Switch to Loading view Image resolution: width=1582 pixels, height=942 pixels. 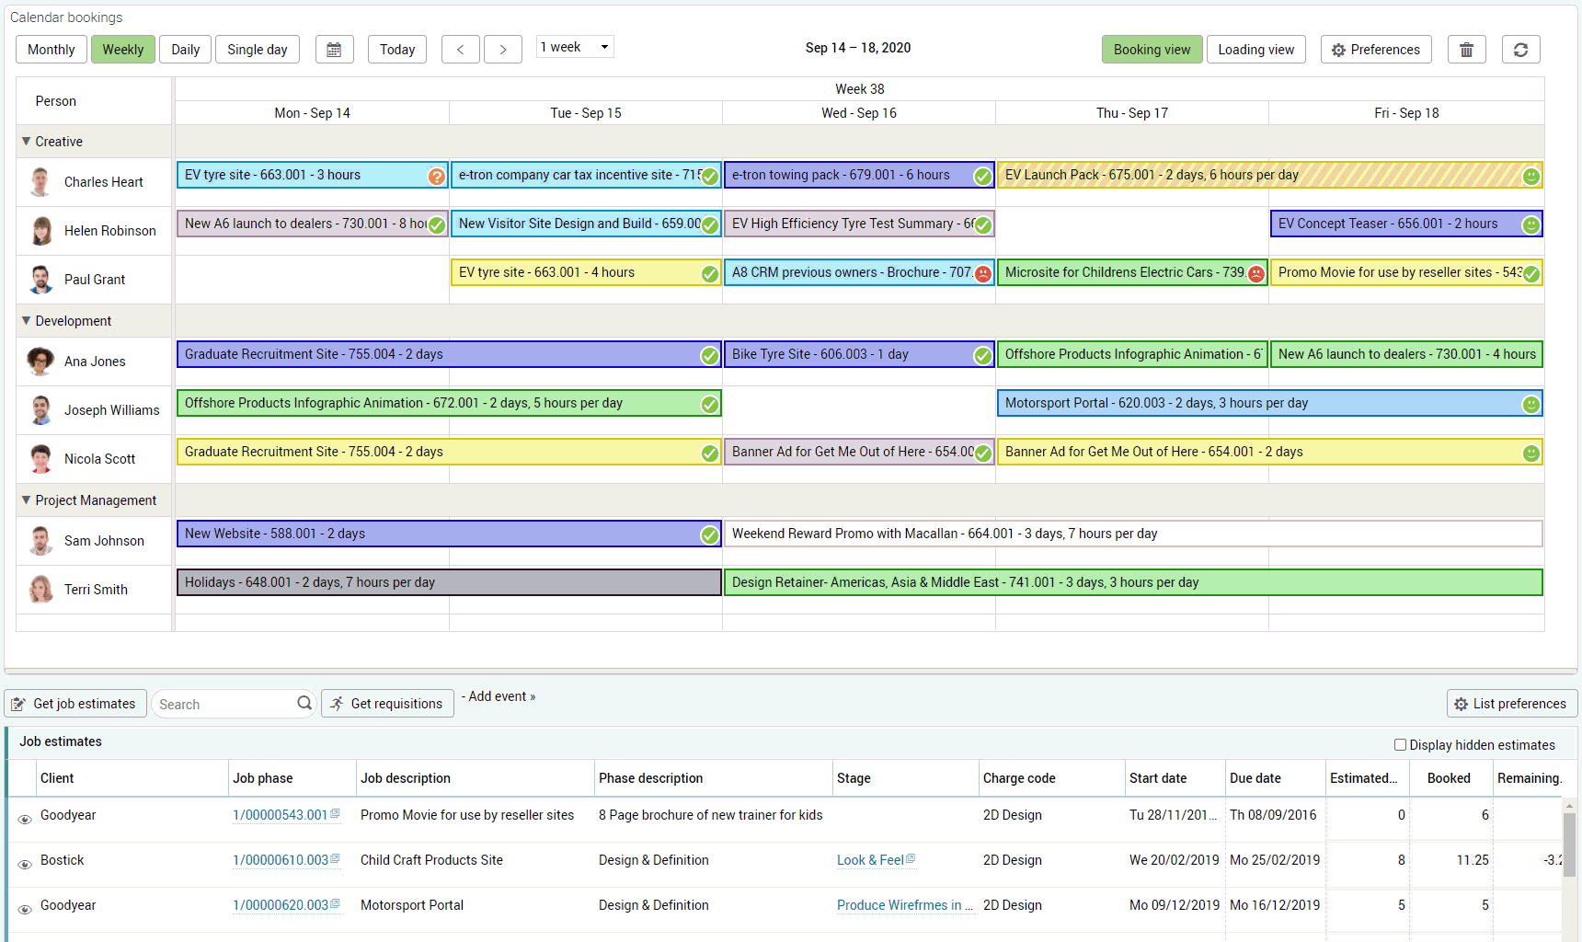(x=1255, y=49)
